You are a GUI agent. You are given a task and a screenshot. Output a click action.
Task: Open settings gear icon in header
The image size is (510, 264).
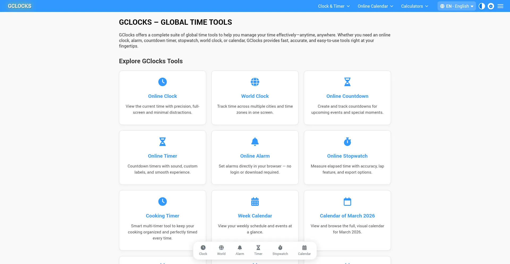[491, 6]
